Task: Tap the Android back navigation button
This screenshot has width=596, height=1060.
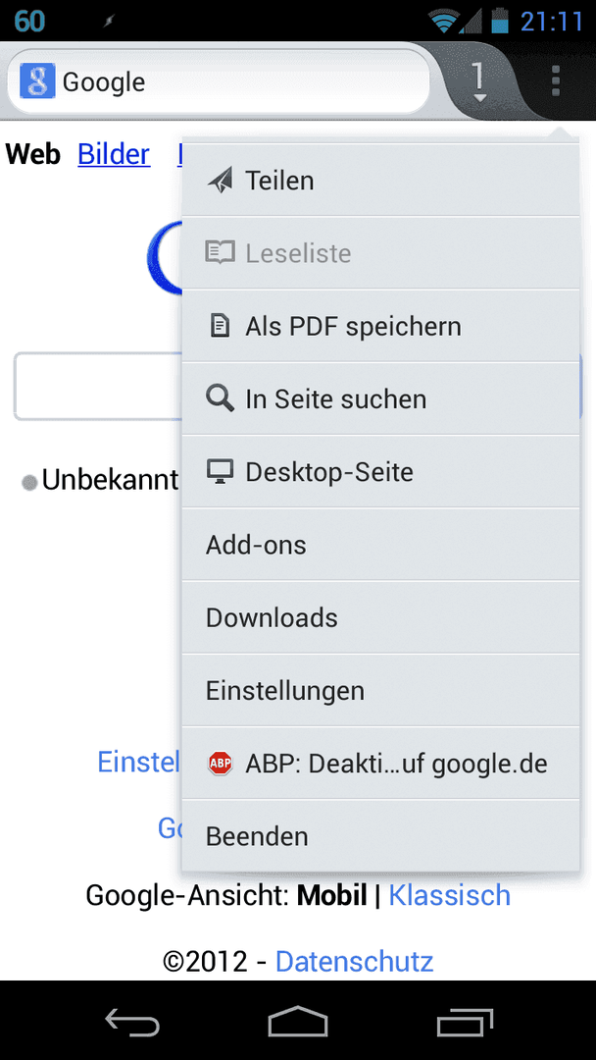Action: (x=132, y=1021)
